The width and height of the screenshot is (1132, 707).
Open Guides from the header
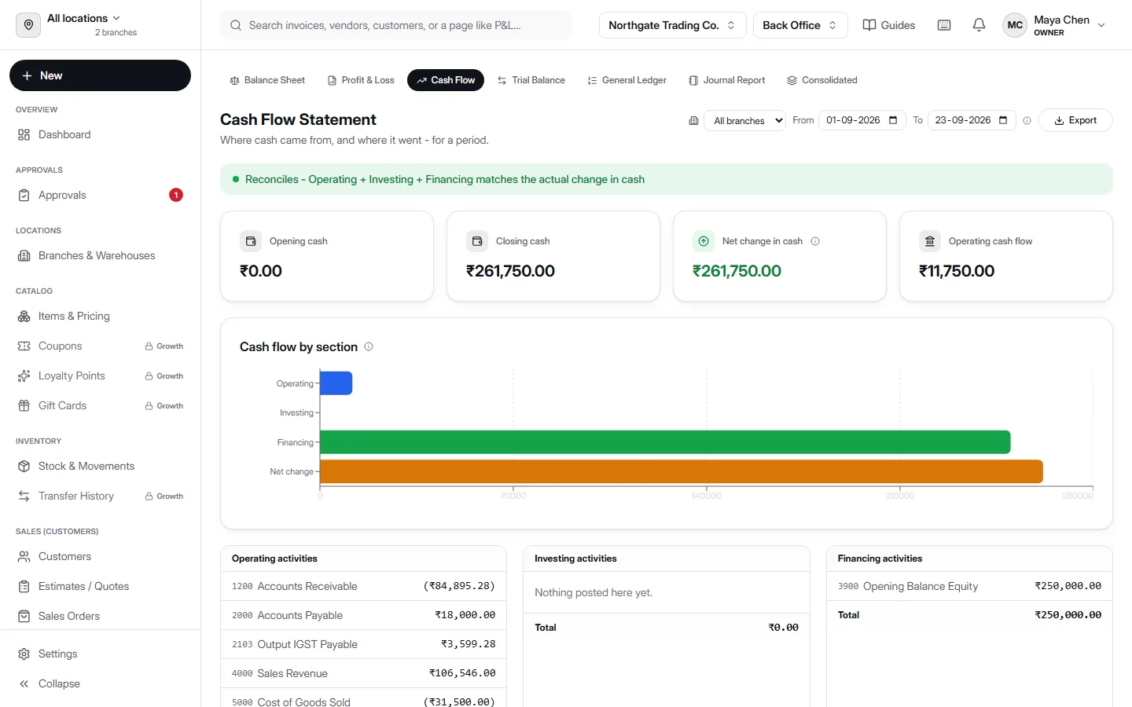tap(889, 25)
